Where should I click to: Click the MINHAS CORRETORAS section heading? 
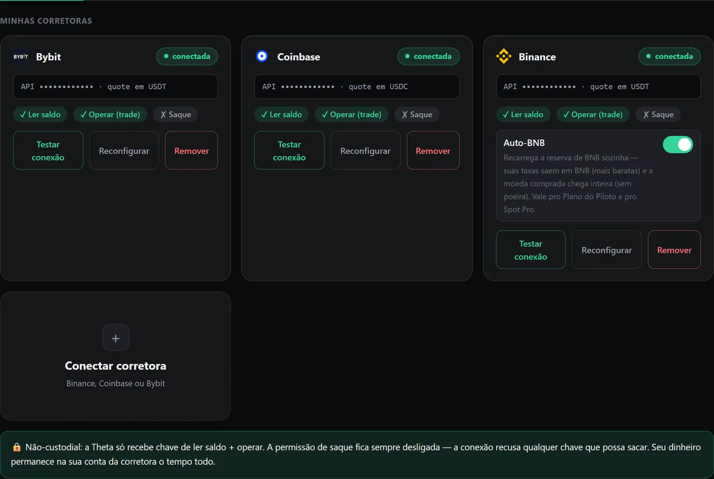tap(46, 21)
